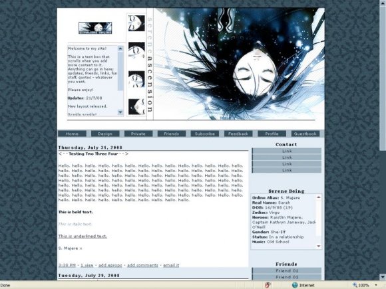Click the 'Gender: She-Elf' line

click(x=269, y=232)
